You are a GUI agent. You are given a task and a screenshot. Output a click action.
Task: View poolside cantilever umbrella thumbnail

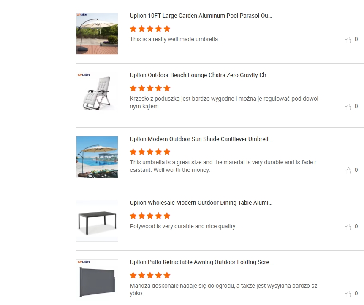pos(97,157)
